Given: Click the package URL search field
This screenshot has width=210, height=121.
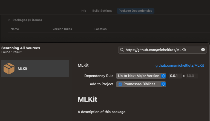Looking at the screenshot, I should (x=162, y=50).
